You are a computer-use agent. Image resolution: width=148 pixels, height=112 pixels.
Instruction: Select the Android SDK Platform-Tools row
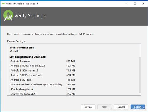pos(43,75)
